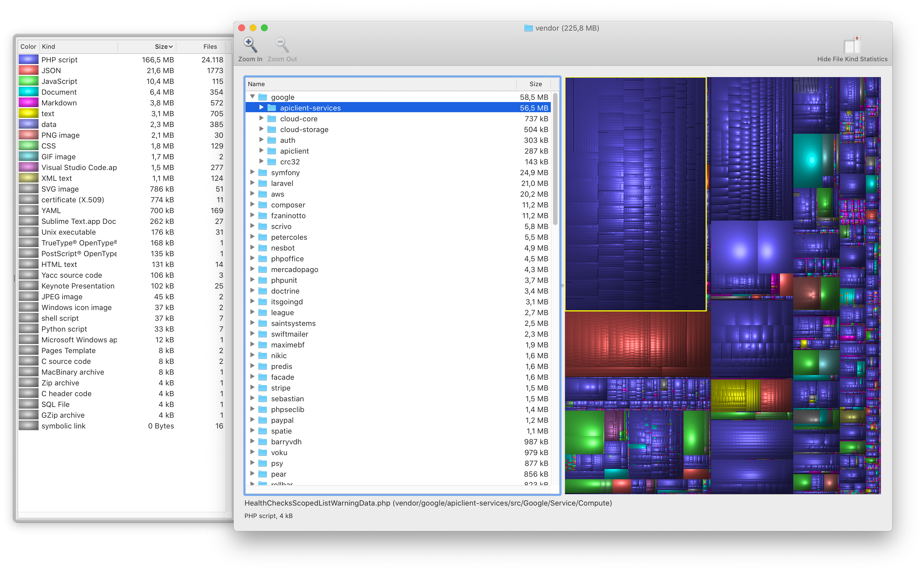Image resolution: width=924 pixels, height=573 pixels.
Task: Click the file list vertical scrollbar
Action: [555, 159]
